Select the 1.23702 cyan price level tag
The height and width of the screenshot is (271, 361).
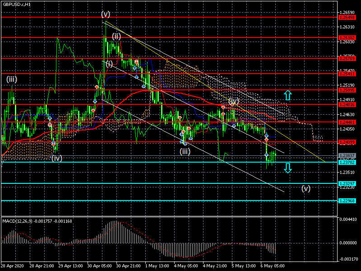[x=347, y=163]
